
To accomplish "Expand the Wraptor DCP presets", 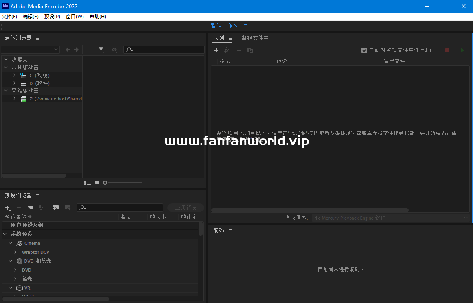I will (15, 252).
